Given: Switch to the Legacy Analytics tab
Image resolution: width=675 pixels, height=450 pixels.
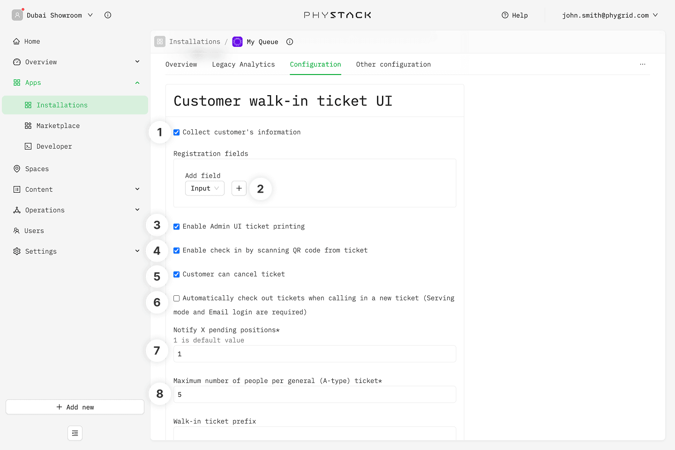Looking at the screenshot, I should [x=243, y=64].
